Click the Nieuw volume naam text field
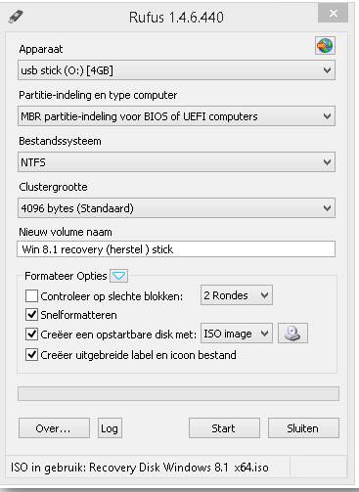The height and width of the screenshot is (492, 359). point(176,249)
